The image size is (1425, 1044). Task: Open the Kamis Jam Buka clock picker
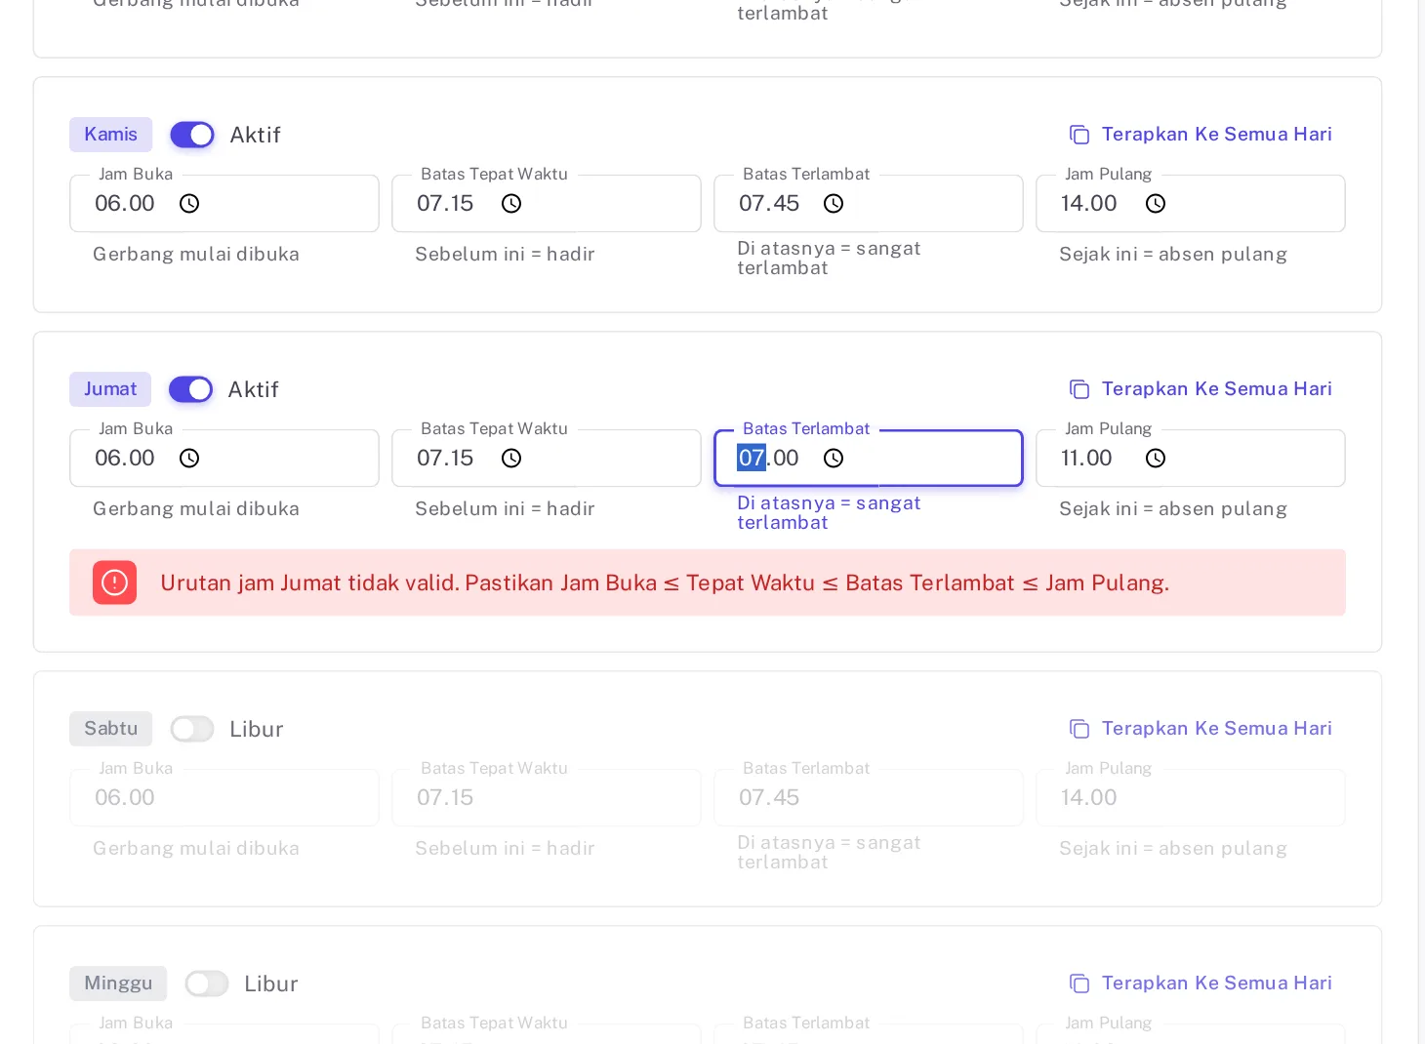tap(189, 204)
